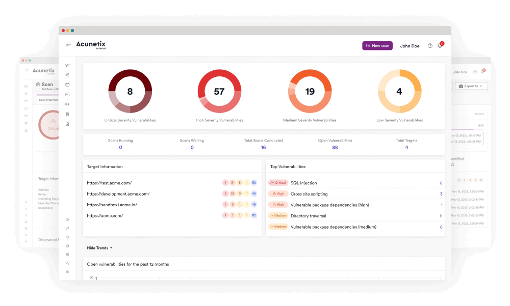The height and width of the screenshot is (306, 510).
Task: Open the scans radar icon in sidebar
Action: click(x=67, y=104)
